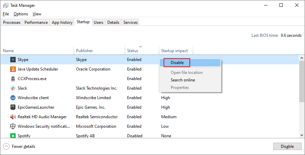Open the Options menu
Screen dimensions: 305x155
[x=21, y=14]
